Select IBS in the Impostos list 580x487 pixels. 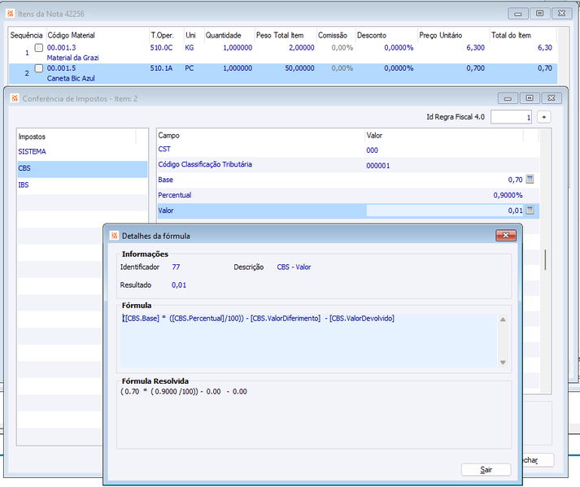[x=82, y=185]
